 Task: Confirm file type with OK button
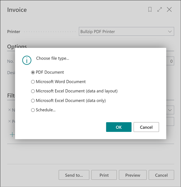[x=119, y=127]
